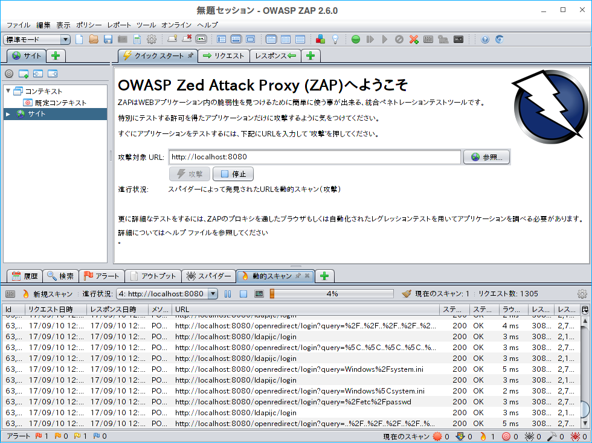Open the session properties gear icon
Image resolution: width=592 pixels, height=443 pixels.
tap(152, 39)
